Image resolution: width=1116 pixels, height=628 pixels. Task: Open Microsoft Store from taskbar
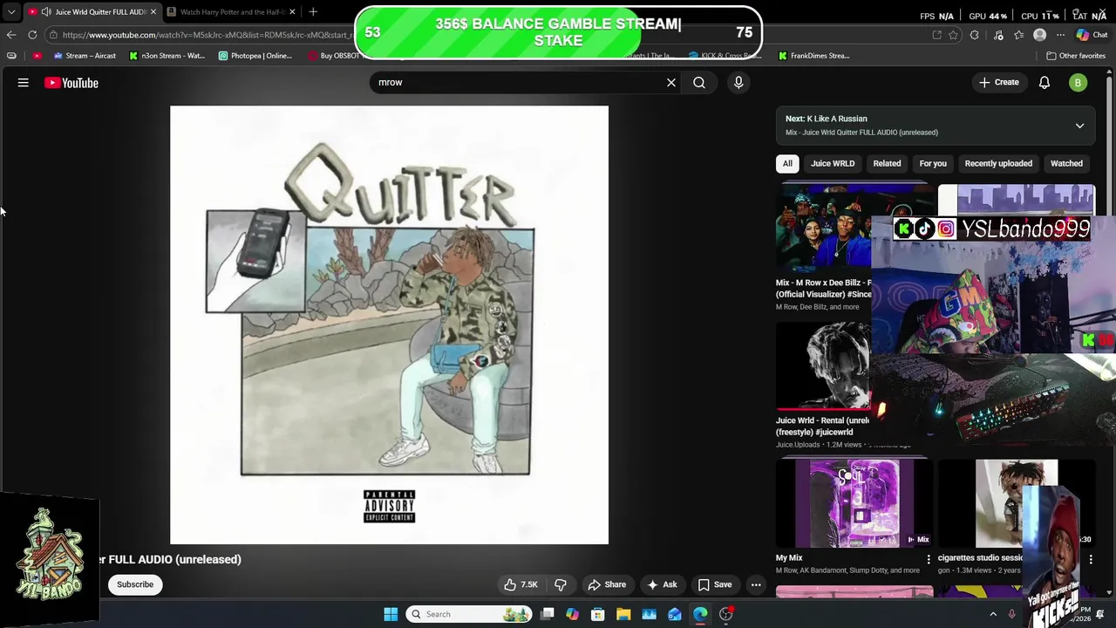pyautogui.click(x=598, y=614)
